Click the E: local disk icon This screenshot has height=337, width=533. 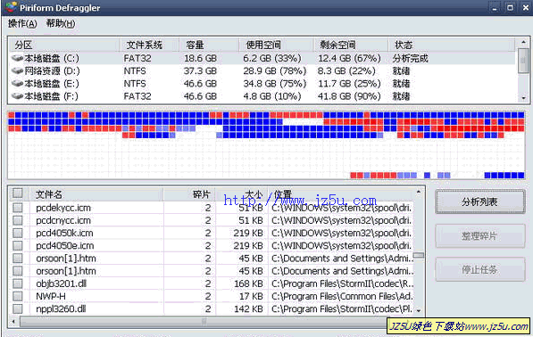tap(17, 84)
